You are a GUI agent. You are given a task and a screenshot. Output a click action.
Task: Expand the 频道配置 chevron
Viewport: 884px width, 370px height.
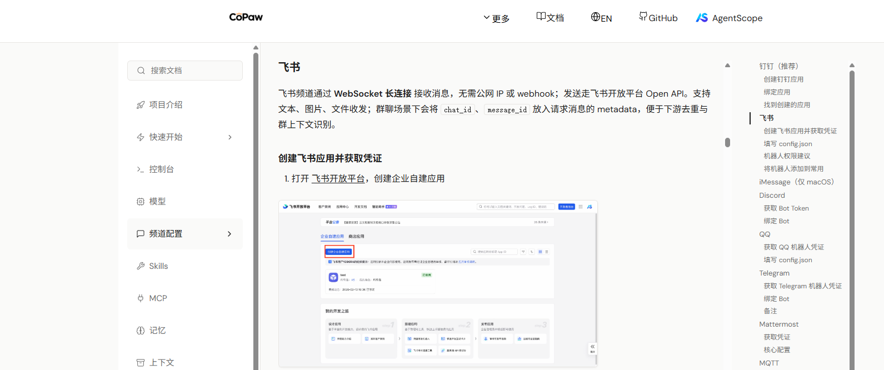click(230, 234)
